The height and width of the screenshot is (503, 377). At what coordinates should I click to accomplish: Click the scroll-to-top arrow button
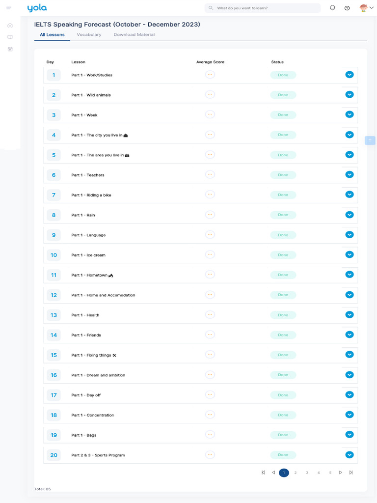coord(370,140)
